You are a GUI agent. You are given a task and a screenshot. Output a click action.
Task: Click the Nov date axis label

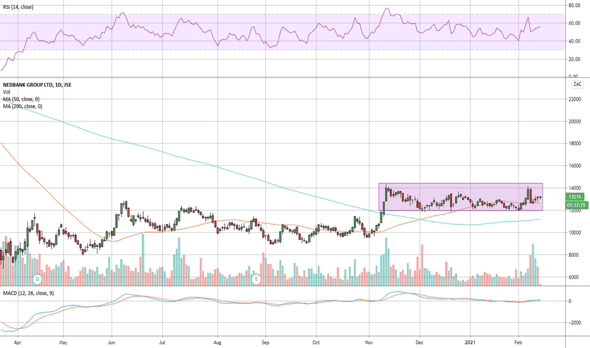369,342
